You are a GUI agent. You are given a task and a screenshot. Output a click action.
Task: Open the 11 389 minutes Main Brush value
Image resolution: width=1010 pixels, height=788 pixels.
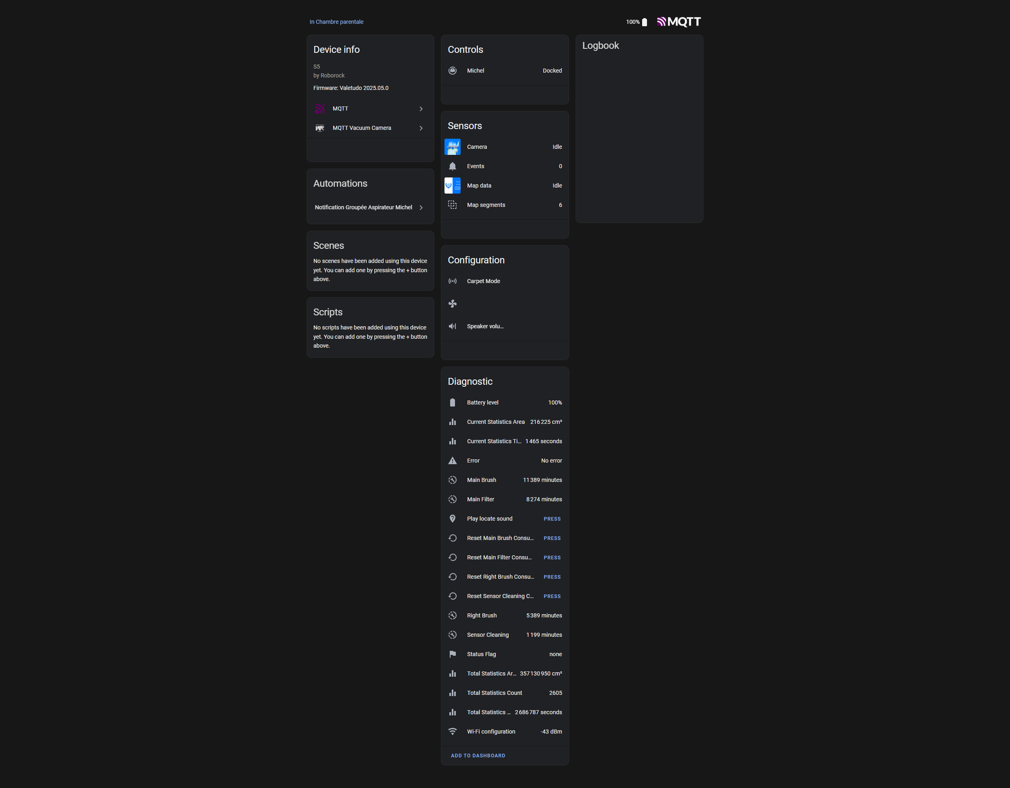pos(543,480)
